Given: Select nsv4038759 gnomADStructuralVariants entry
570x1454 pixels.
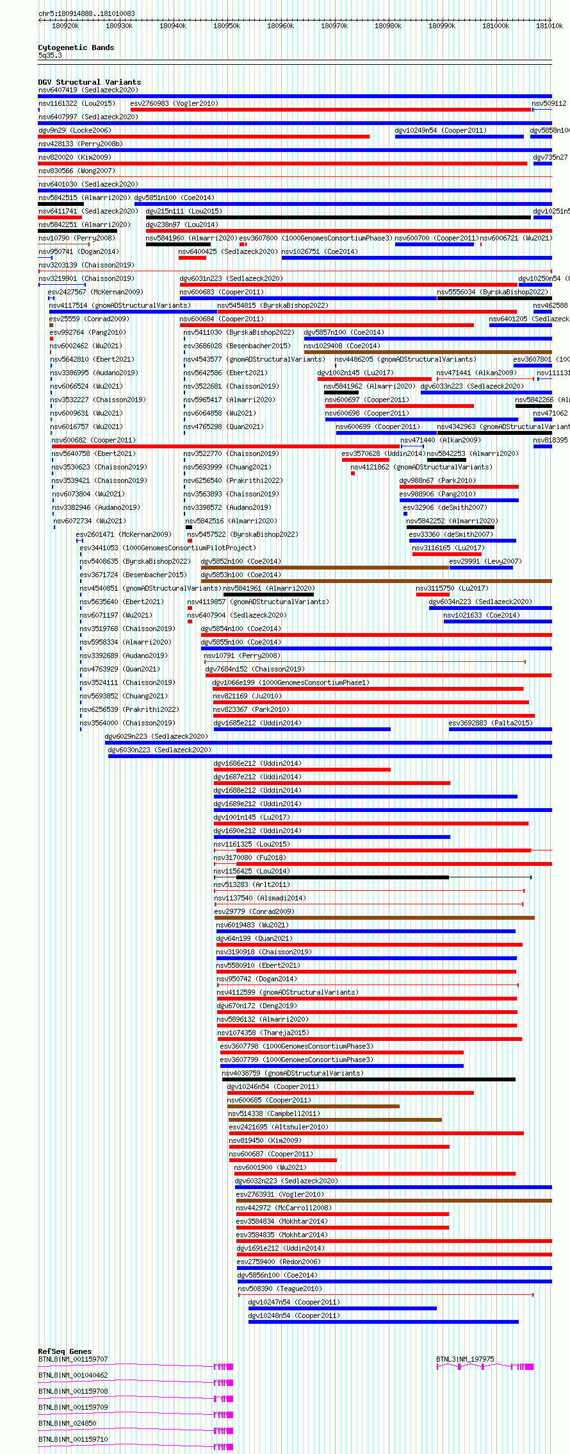Looking at the screenshot, I should click(x=293, y=1073).
